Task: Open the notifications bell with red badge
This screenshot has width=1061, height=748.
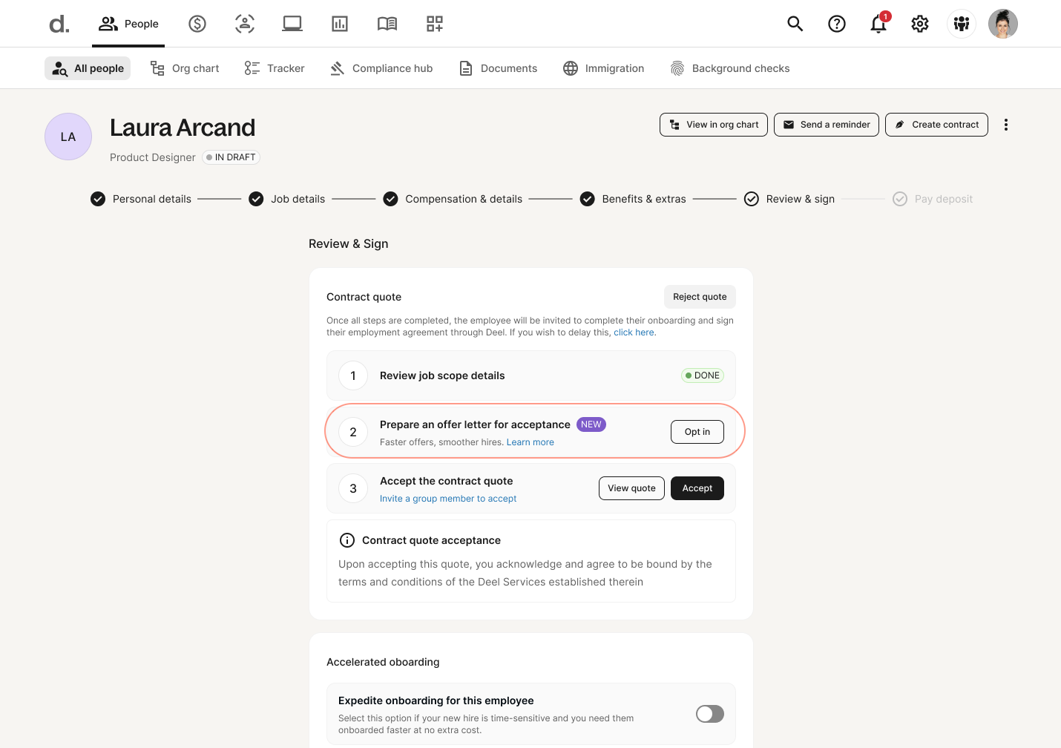Action: click(x=878, y=24)
